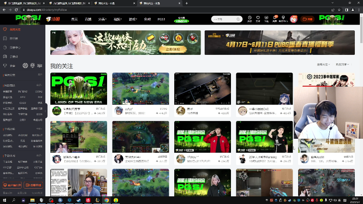The height and width of the screenshot is (204, 363).
Task: Expand 全部 for 网游竞技 category section
Action: (x=39, y=85)
